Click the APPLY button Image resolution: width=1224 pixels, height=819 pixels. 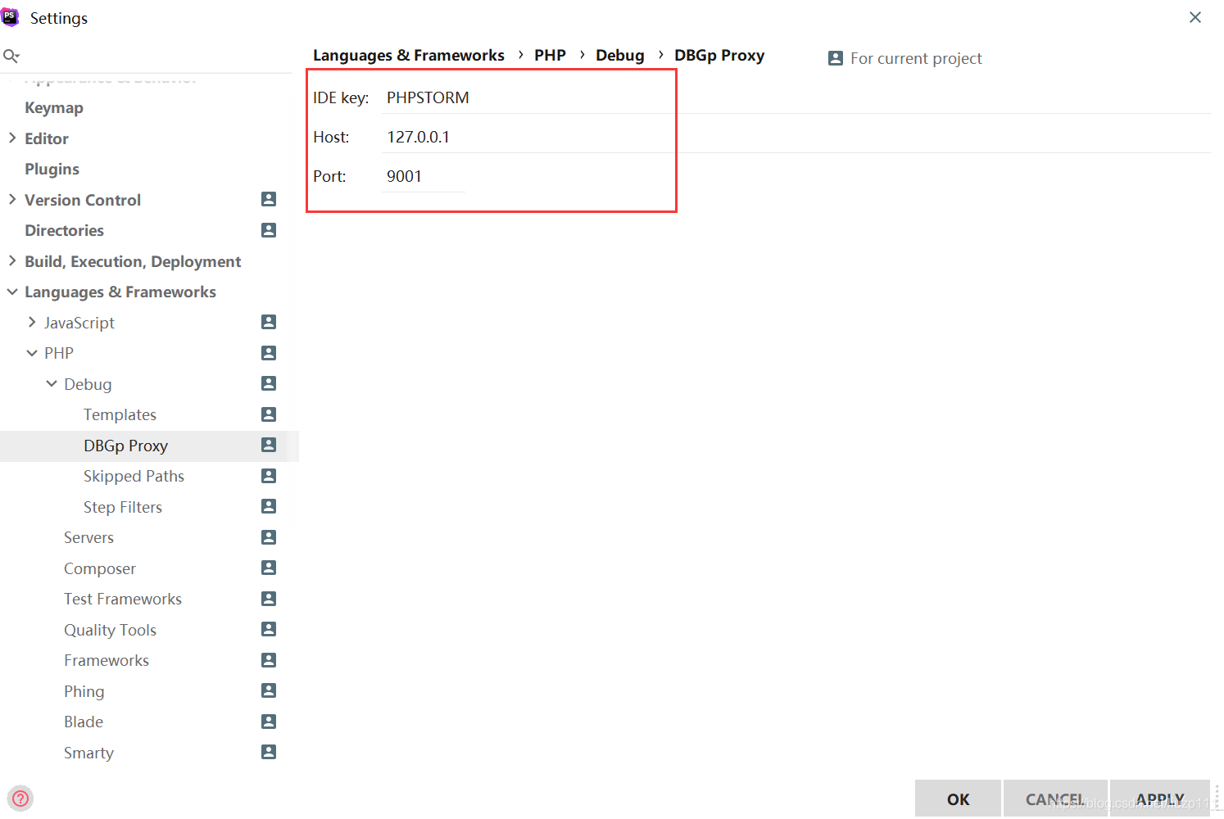click(1160, 799)
